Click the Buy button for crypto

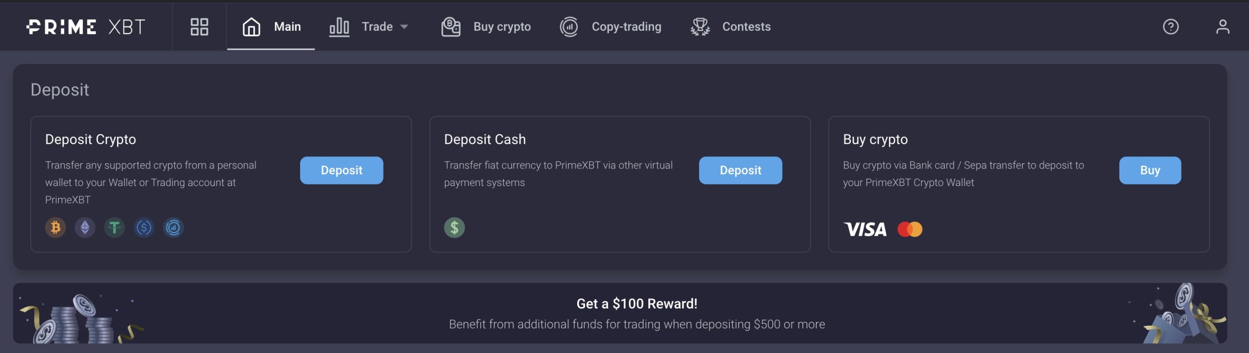pos(1149,170)
